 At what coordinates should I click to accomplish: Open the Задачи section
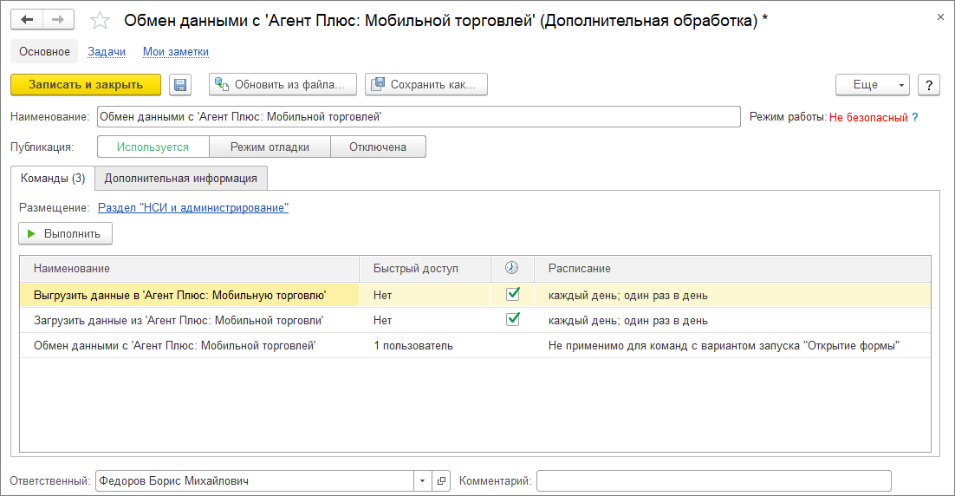pyautogui.click(x=107, y=52)
